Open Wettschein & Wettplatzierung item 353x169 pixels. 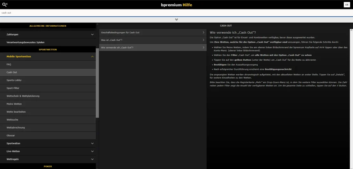48,96
